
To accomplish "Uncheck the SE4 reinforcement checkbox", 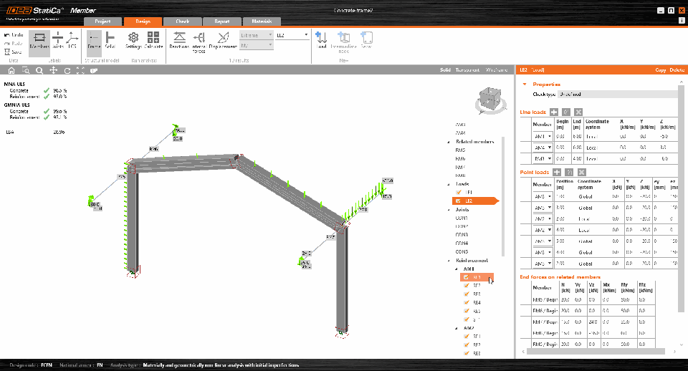I will (x=467, y=302).
